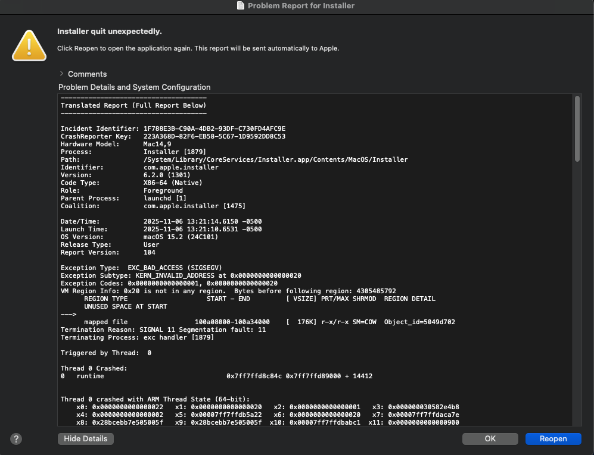The width and height of the screenshot is (594, 455).
Task: Click the Identifier com.apple.installer line
Action: (139, 167)
